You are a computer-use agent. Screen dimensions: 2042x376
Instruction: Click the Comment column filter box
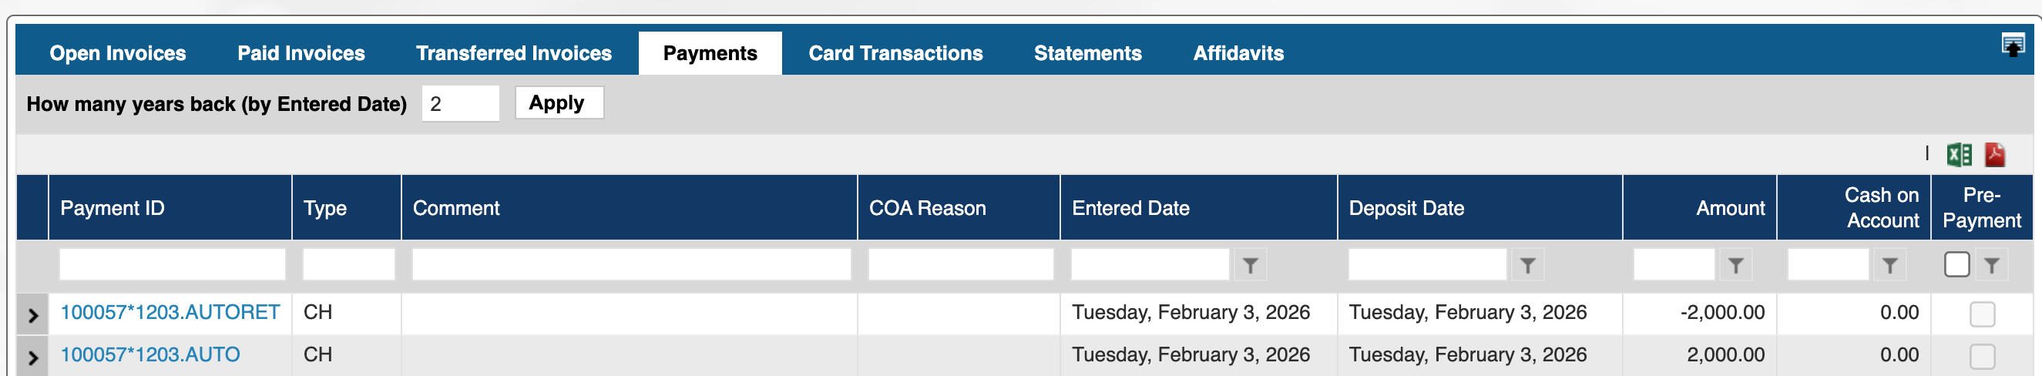click(631, 265)
